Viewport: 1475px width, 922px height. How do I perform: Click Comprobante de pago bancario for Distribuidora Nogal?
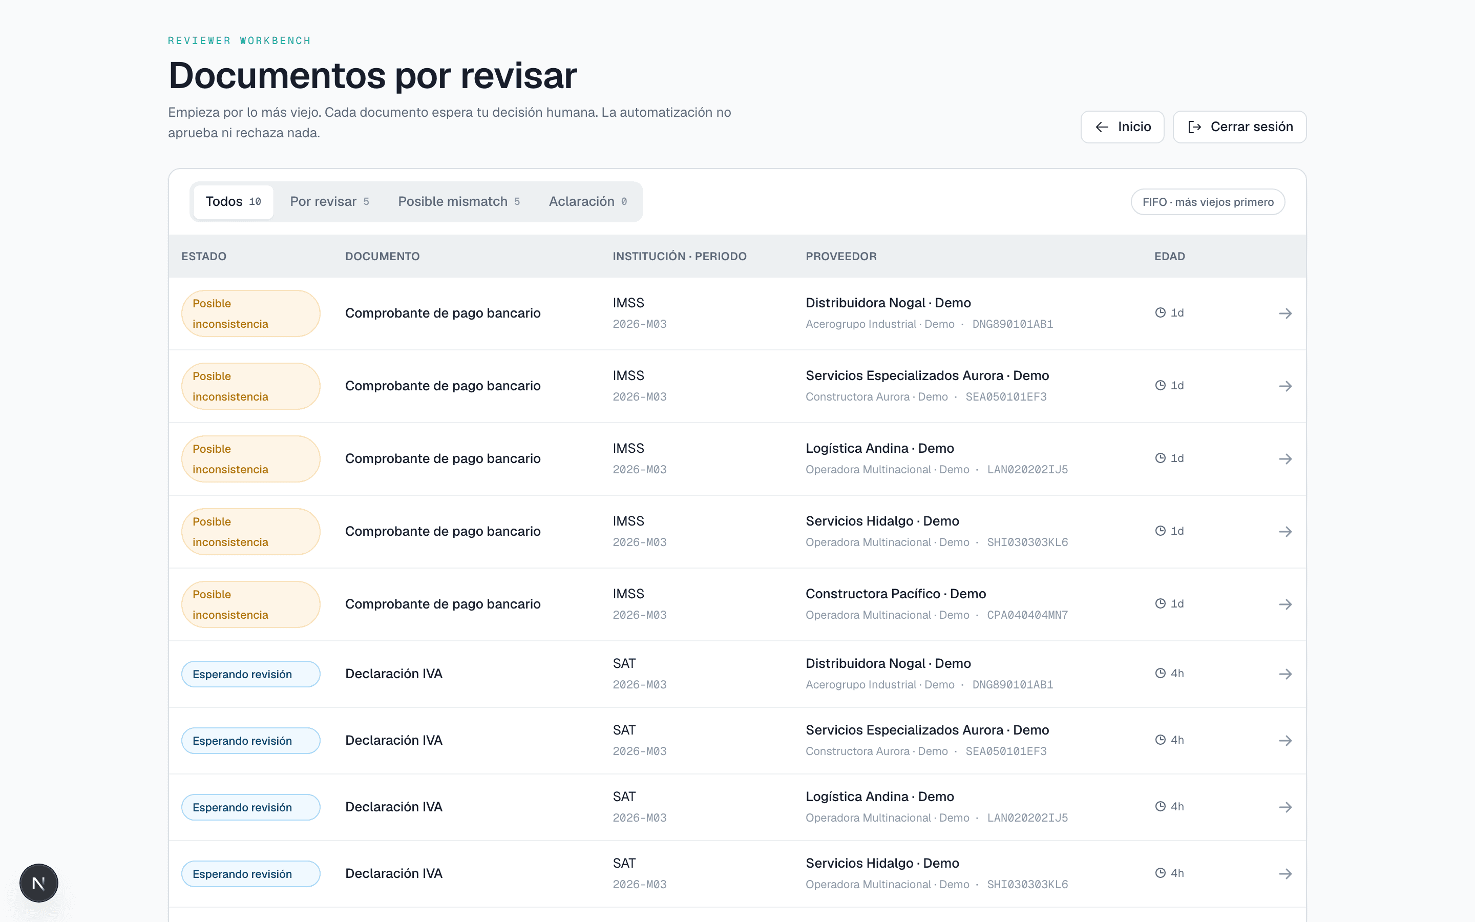[442, 313]
